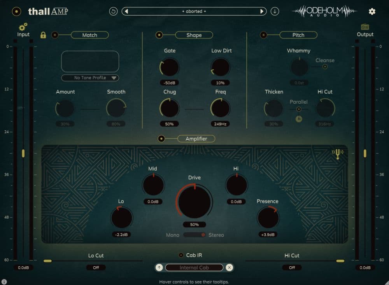Screen dimensions: 389x285
Task: Open settings with the gear icon
Action: (x=372, y=11)
